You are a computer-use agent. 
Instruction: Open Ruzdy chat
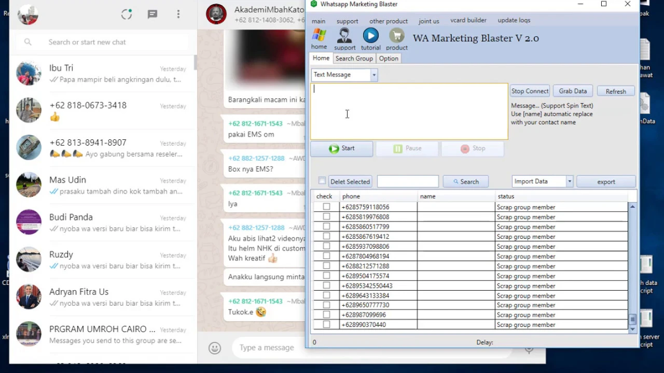103,260
